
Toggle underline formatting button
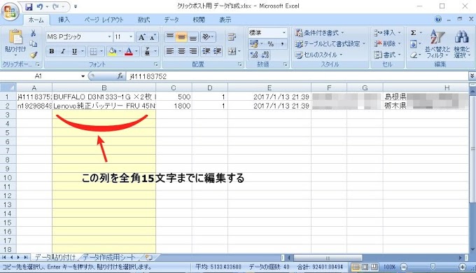click(74, 51)
